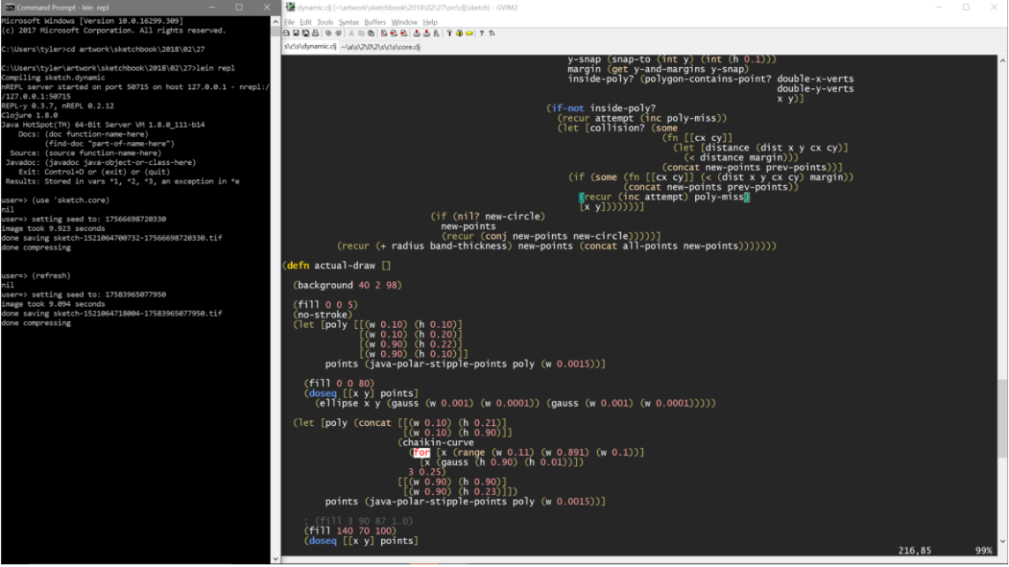Click the commented '; (fill 3 90 87 1.0)' line
This screenshot has height=567, width=1009.
[x=358, y=521]
